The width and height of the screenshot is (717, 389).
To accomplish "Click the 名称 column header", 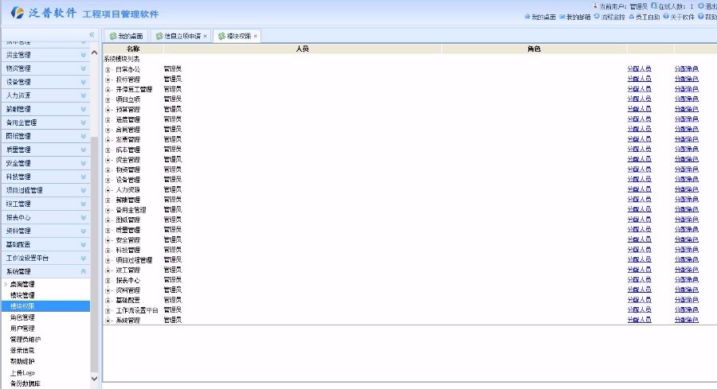I will pyautogui.click(x=133, y=49).
